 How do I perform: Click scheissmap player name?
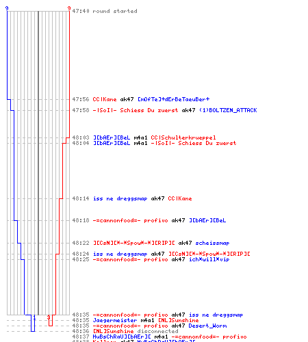[x=212, y=243]
